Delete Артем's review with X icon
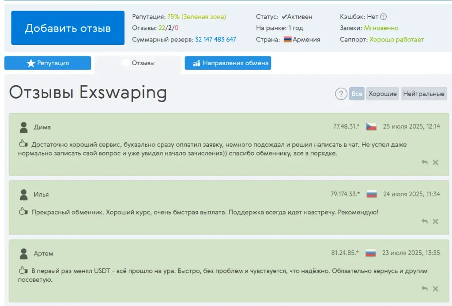452x306 pixels. click(x=436, y=289)
